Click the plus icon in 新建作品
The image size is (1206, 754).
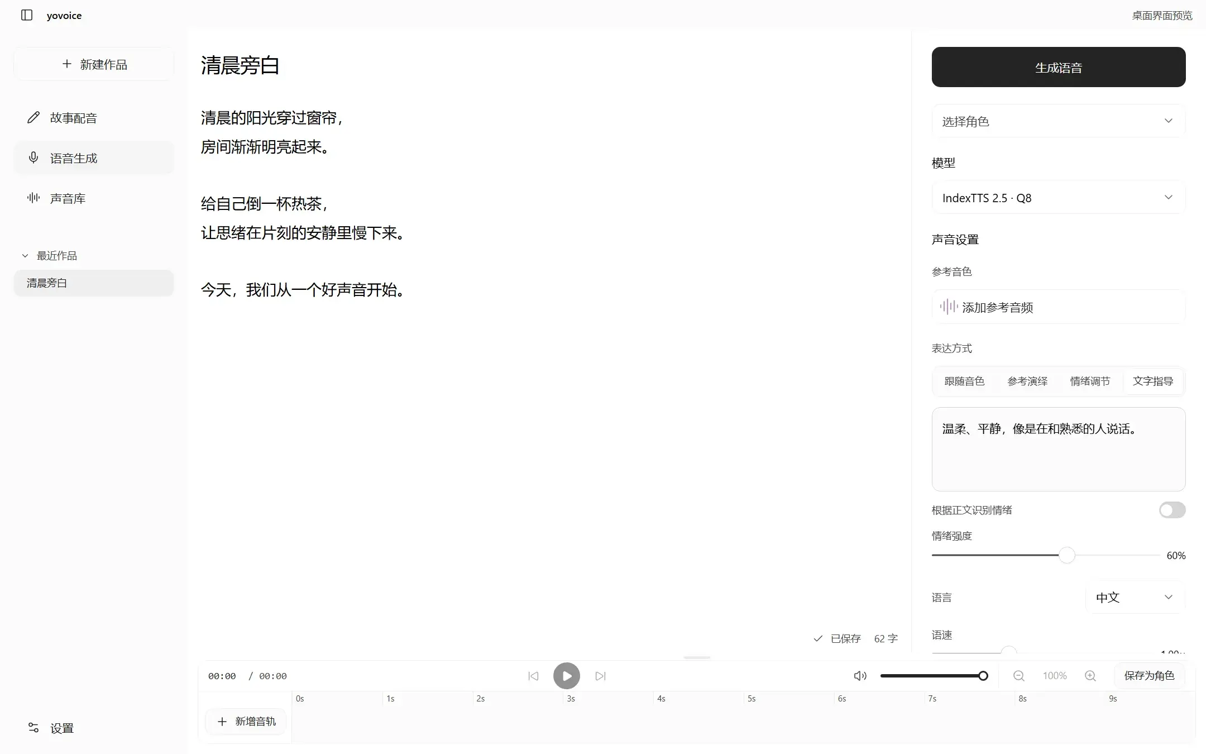67,64
